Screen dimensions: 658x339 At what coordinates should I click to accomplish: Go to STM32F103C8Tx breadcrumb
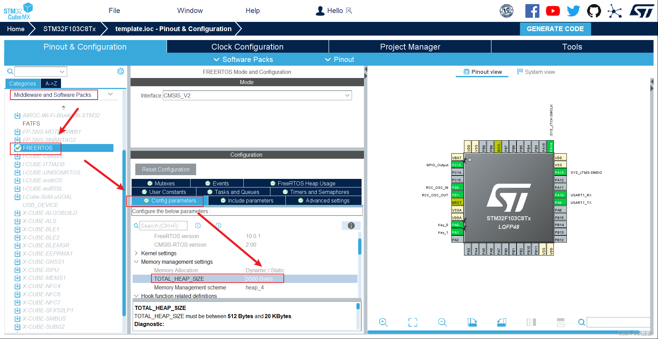(70, 29)
